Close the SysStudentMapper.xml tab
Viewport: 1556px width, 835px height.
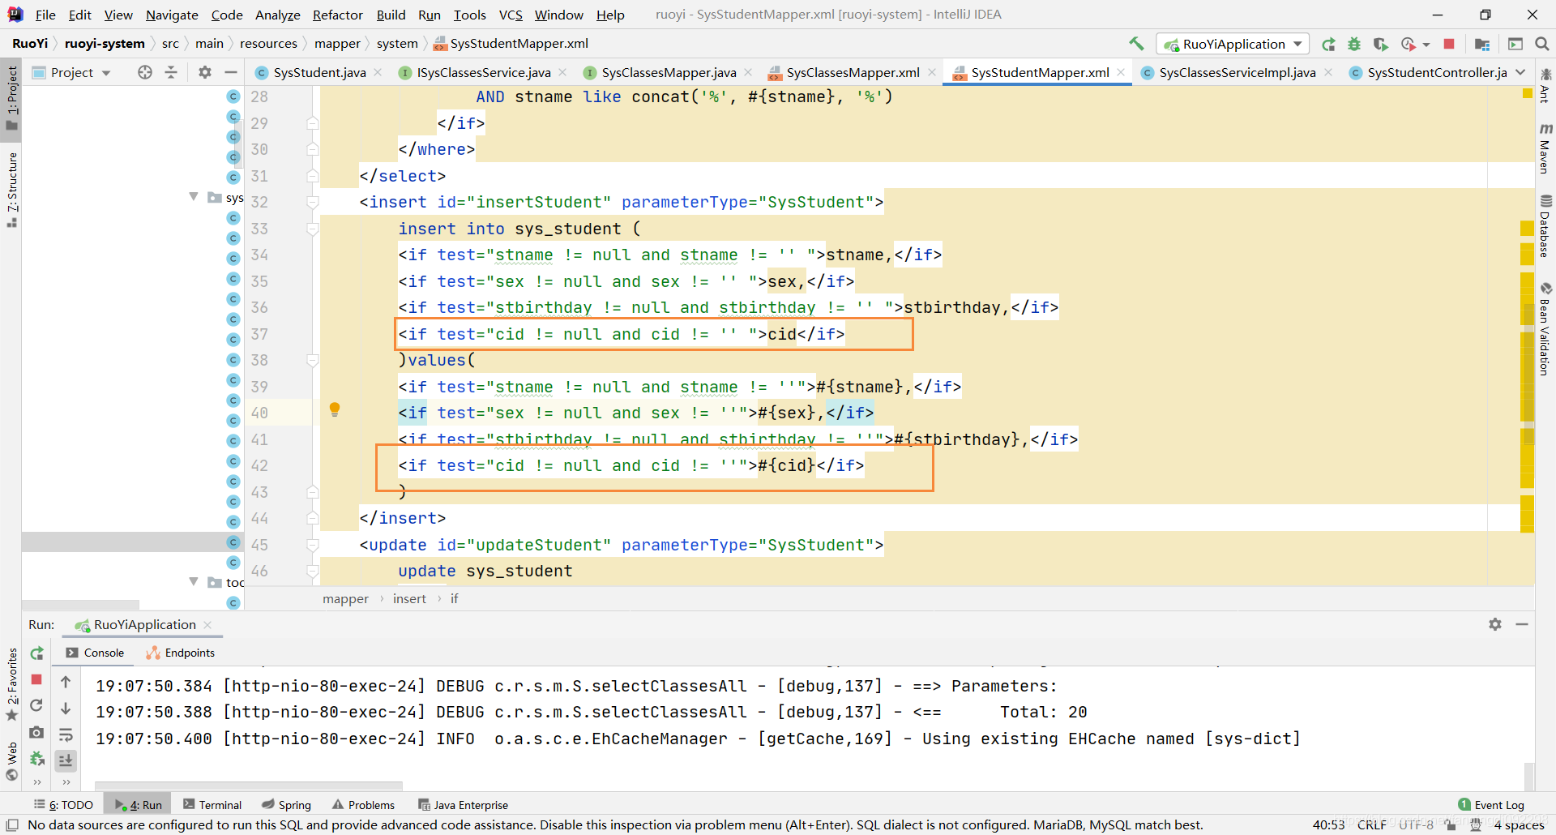coord(1121,72)
